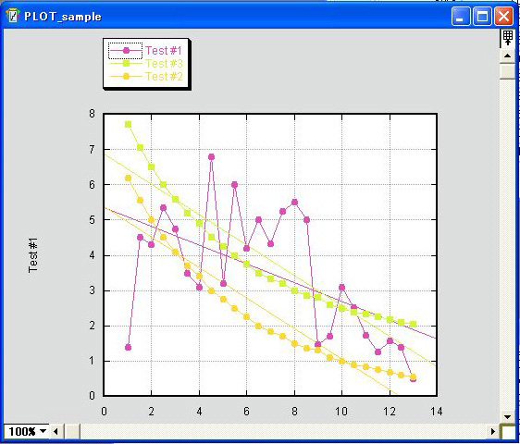Viewport: 520px width, 444px height.
Task: Click the vertical scrollbar thumb
Action: click(x=507, y=70)
